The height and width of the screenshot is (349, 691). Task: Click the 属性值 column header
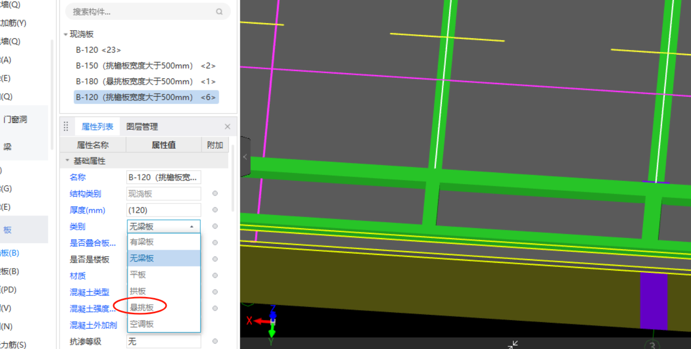(x=164, y=145)
